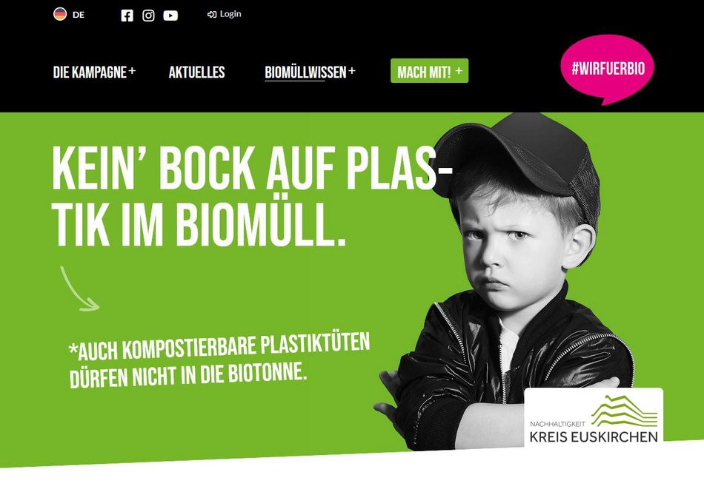Click the Kreis Euskirchen logo

coord(594,417)
